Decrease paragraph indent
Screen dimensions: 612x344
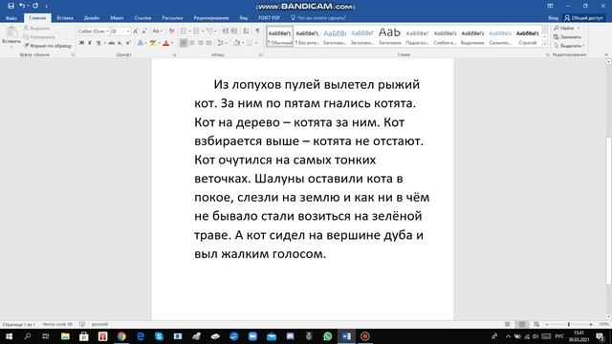click(x=226, y=32)
